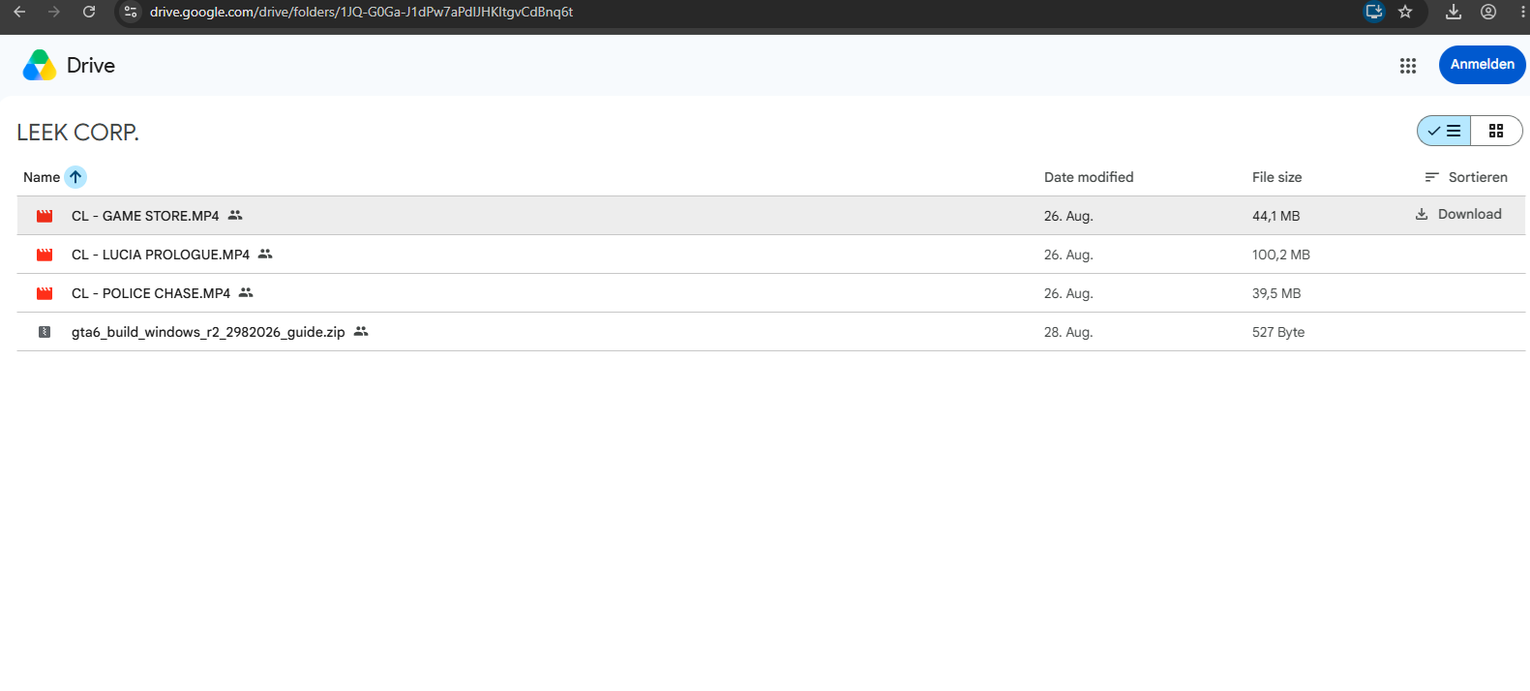Open the Sortieren sort options

1466,177
